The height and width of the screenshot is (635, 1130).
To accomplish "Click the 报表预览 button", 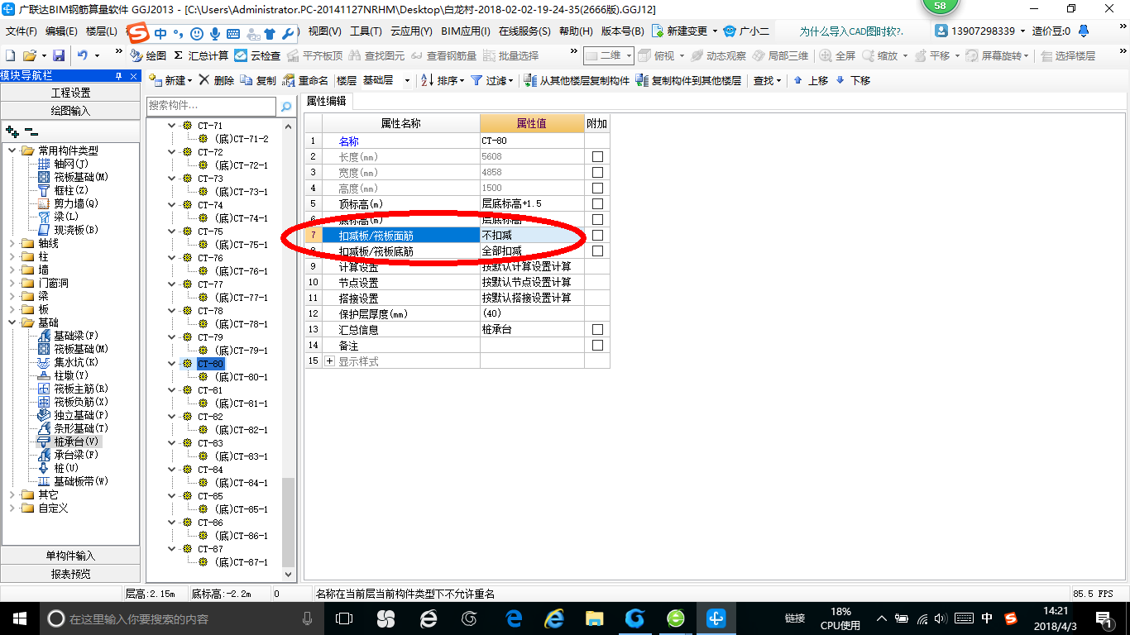I will coord(70,573).
